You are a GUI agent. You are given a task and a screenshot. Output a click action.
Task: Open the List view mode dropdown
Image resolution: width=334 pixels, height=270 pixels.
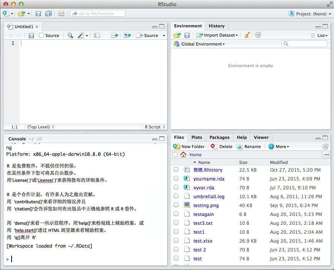tap(319, 35)
